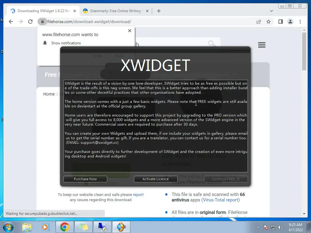Viewport: 311px width, 233px height.
Task: Expand the tab search chevron
Action: 271,11
